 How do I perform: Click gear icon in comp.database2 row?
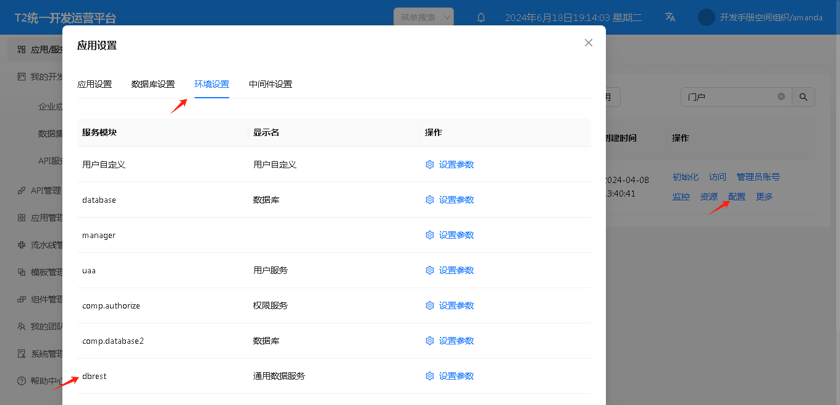point(430,341)
